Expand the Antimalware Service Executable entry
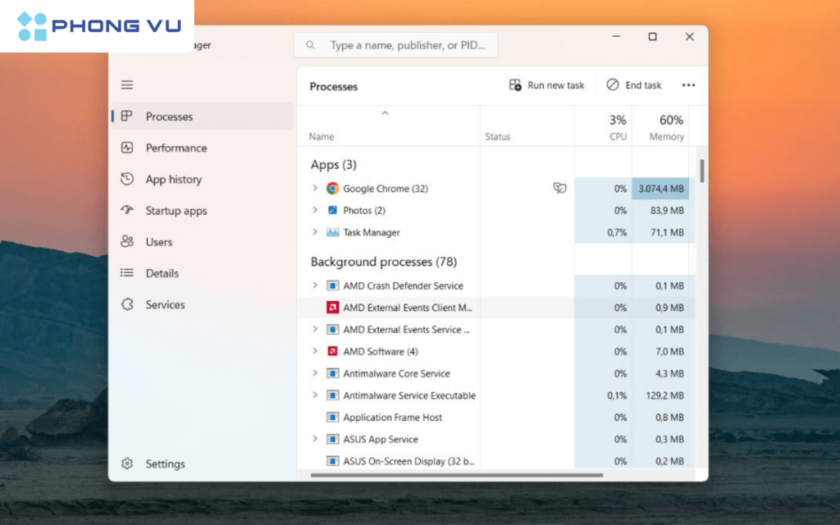 (x=315, y=395)
